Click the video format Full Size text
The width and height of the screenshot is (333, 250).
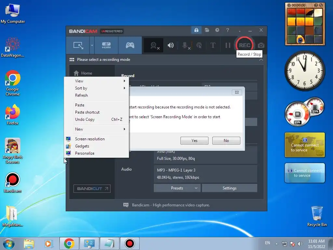click(x=176, y=159)
